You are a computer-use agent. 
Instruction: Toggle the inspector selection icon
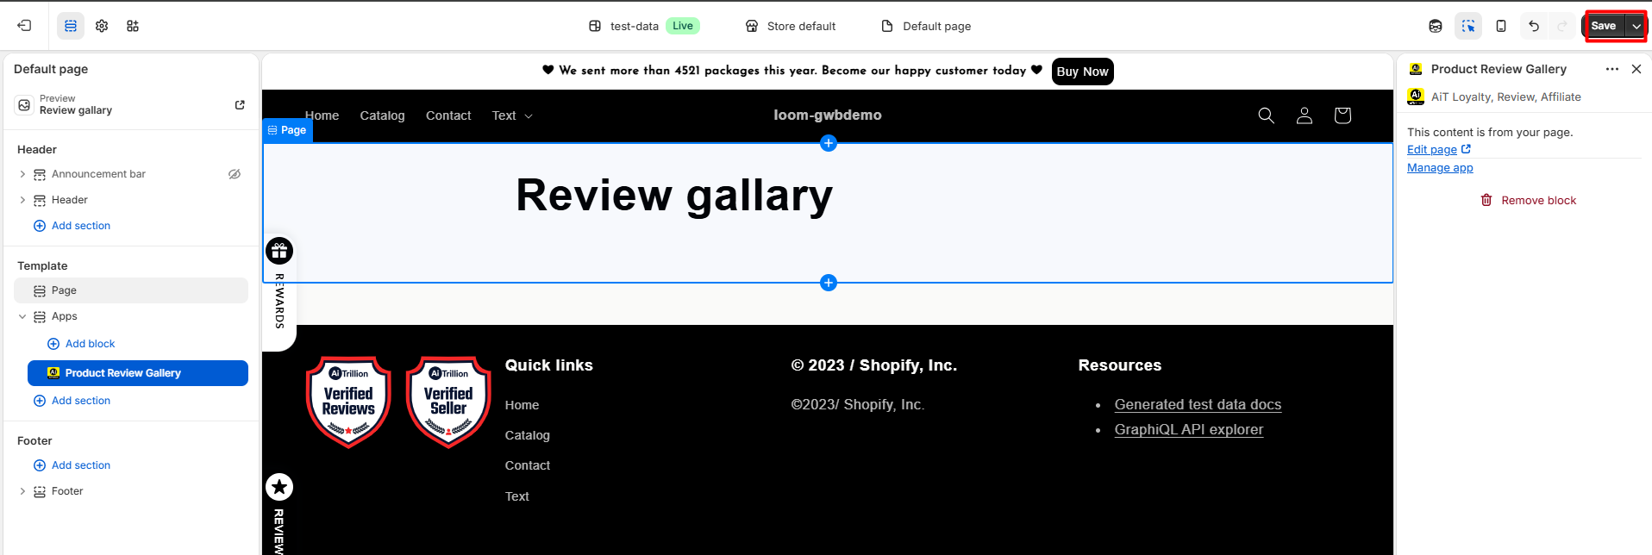click(x=1467, y=26)
